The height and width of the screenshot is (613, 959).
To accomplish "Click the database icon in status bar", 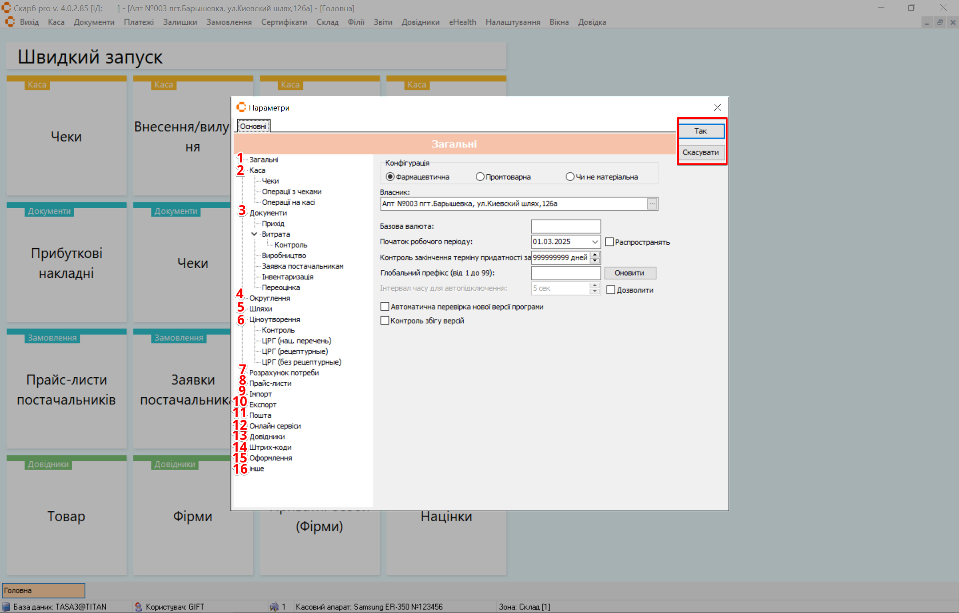I will (x=6, y=606).
